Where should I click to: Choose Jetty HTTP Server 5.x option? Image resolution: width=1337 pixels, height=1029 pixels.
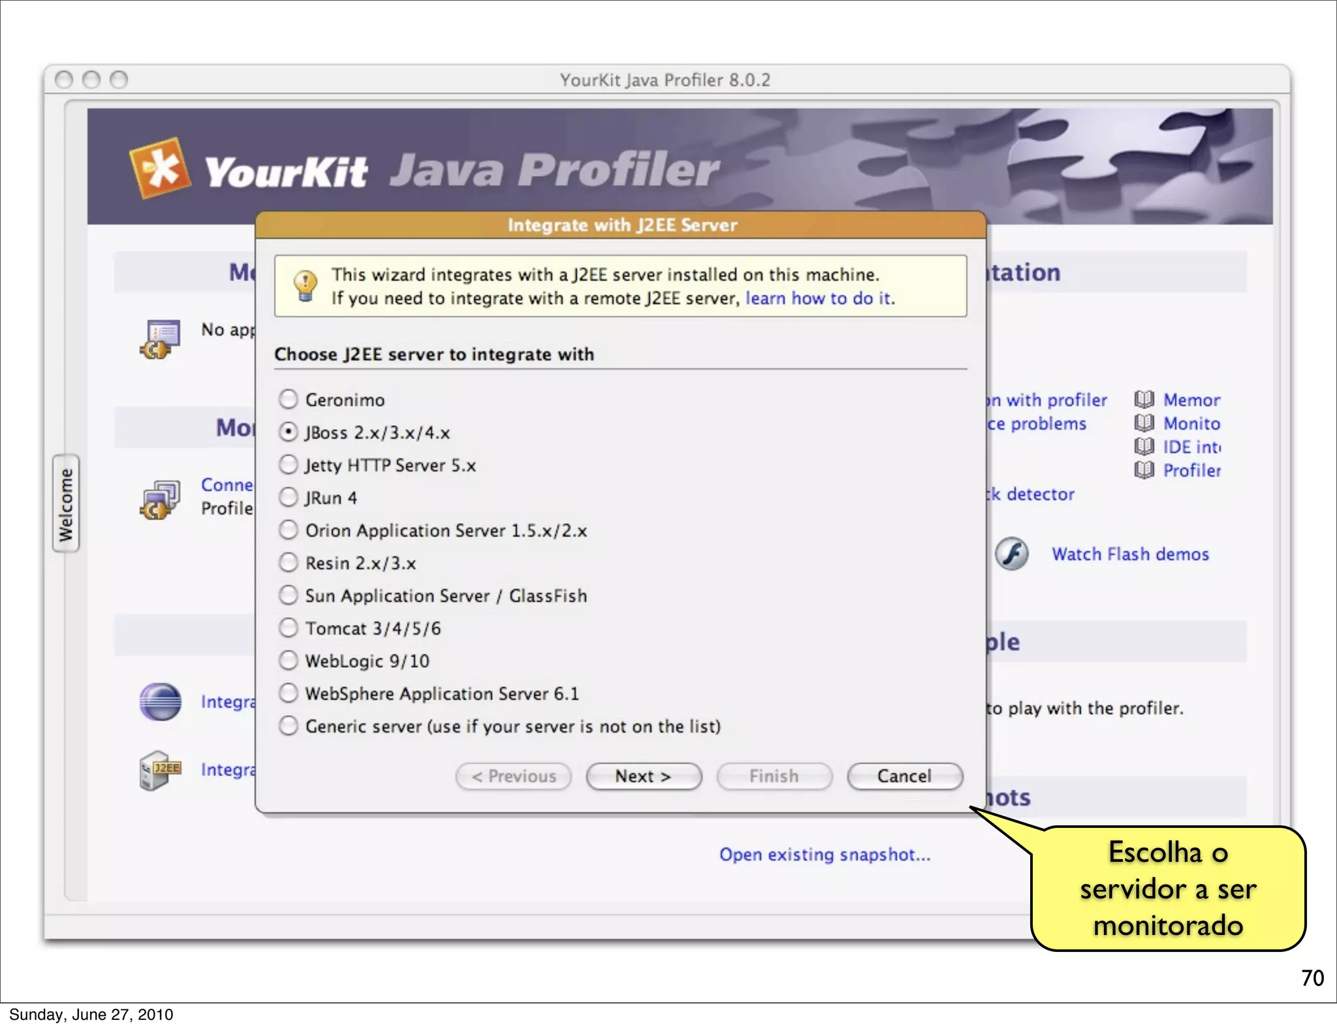click(x=289, y=464)
